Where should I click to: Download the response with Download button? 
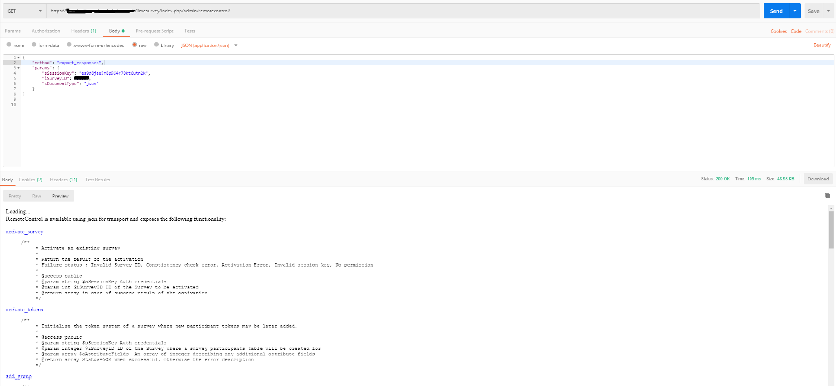818,179
